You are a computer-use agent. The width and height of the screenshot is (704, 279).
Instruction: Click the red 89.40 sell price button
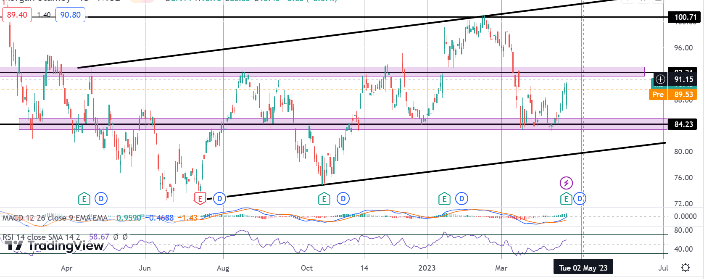(17, 15)
